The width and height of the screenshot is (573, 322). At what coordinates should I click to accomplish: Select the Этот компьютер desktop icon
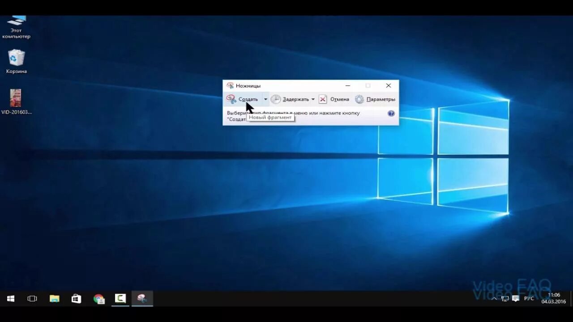[x=16, y=28]
